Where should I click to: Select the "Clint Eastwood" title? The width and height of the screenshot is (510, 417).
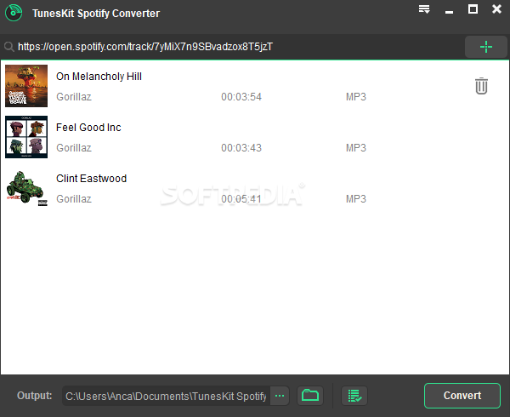pyautogui.click(x=92, y=179)
